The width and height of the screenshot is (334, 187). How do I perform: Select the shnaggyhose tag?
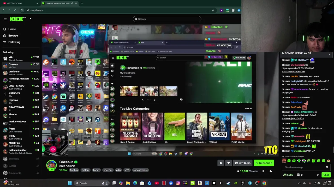(x=140, y=170)
